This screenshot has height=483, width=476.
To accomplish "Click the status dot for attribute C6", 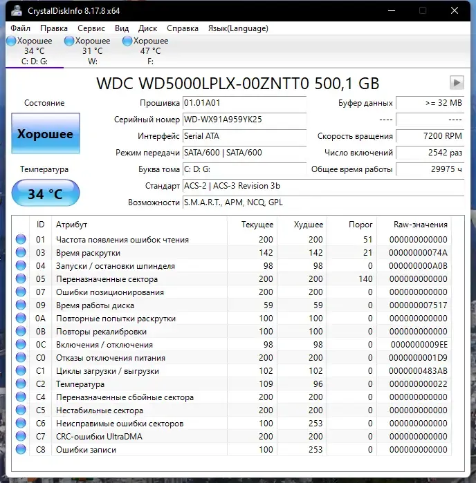I will click(x=21, y=424).
